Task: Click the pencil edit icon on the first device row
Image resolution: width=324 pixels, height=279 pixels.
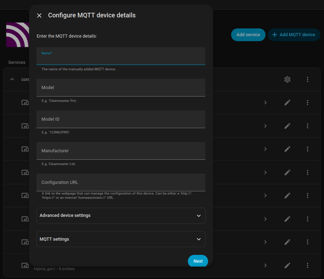Action: [287, 103]
